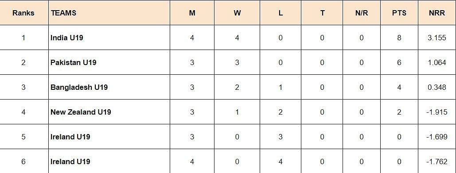This screenshot has height=173, width=456.
Task: Select Ireland U19 in rank 5 row
Action: (70, 137)
